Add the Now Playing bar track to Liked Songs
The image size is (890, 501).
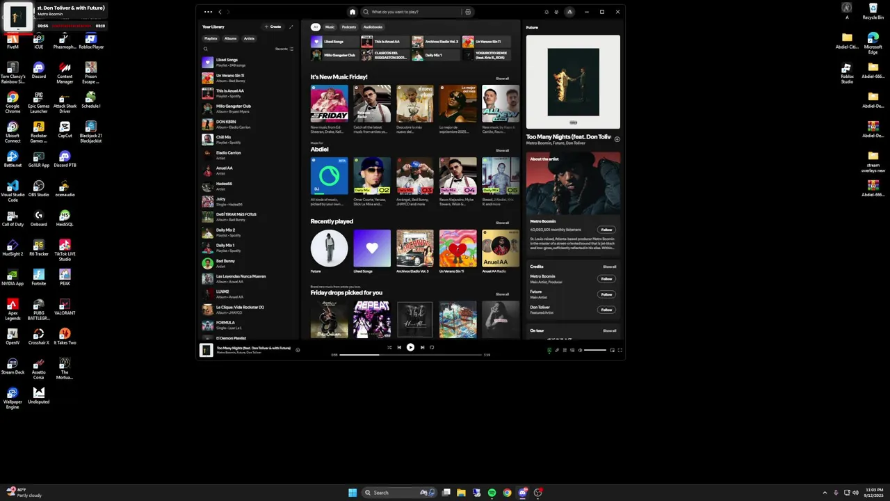point(298,350)
